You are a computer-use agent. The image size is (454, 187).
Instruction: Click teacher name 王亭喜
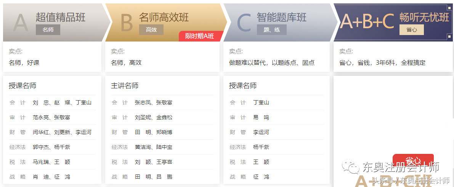164,162
